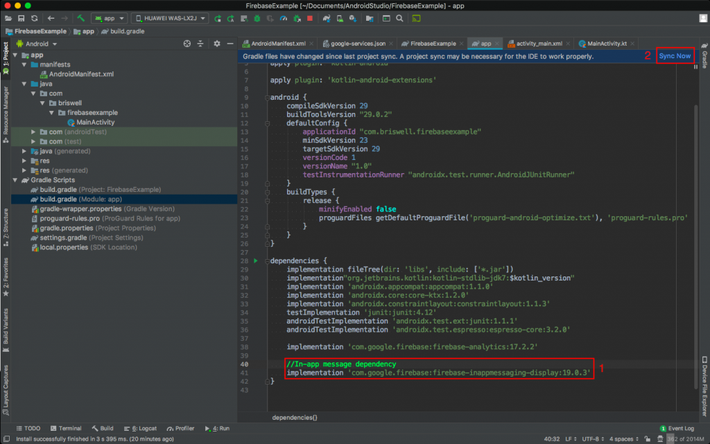Collapse the manifests folder

24,64
